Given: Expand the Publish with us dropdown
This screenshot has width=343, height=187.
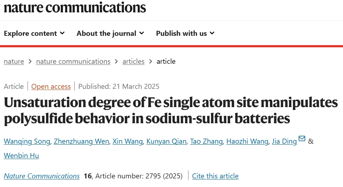Looking at the screenshot, I should pos(185,33).
